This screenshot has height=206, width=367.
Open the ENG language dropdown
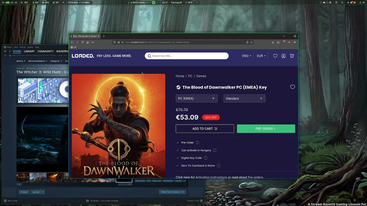coord(247,56)
